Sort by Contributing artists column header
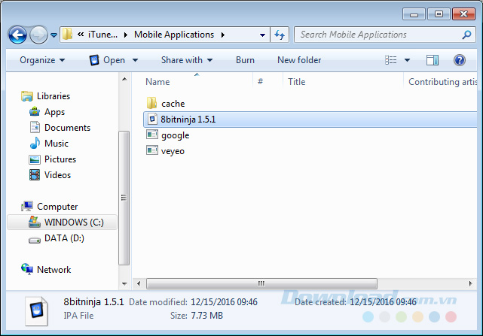Image resolution: width=483 pixels, height=336 pixels. (441, 82)
